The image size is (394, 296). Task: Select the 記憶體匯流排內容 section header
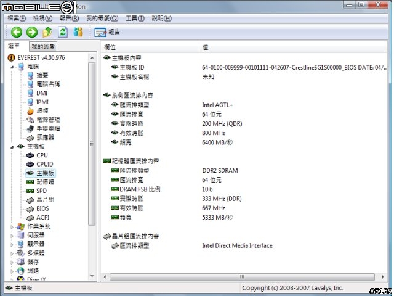(x=131, y=161)
